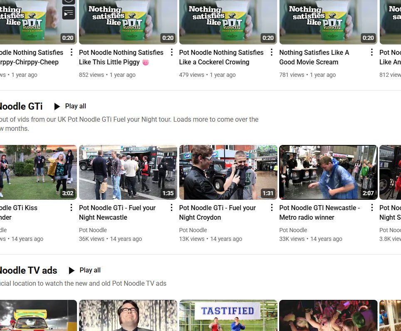Click '852 views • 1 year ago' text
Screen dimensions: 401x331
pos(107,75)
